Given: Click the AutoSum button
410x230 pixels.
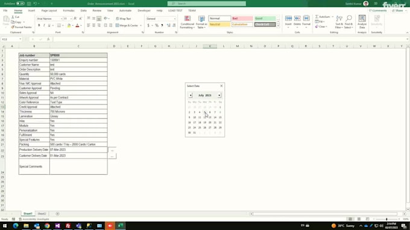Looking at the screenshot, I should pos(323,17).
